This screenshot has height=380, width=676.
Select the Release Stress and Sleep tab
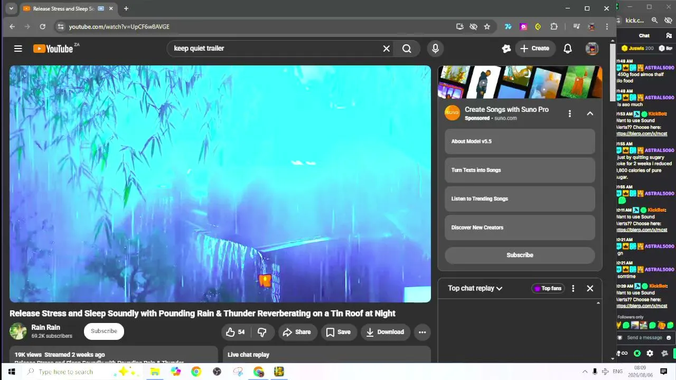[x=62, y=8]
